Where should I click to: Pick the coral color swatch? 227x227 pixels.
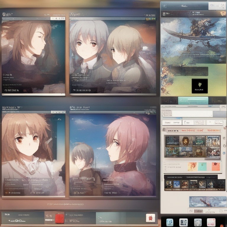coord(216,167)
